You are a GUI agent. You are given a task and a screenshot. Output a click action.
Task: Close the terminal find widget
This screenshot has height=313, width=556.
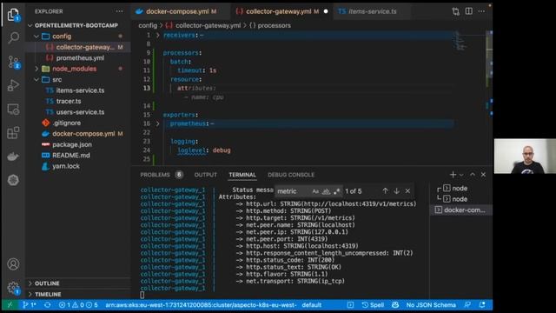tap(407, 191)
